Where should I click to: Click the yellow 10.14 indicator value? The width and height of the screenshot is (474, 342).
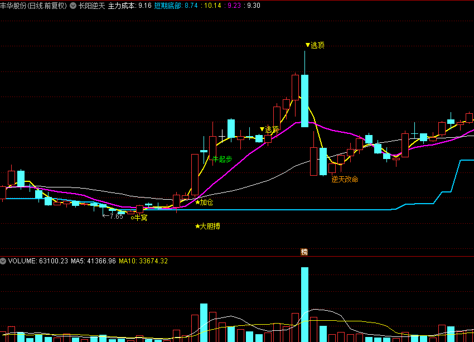(x=212, y=6)
